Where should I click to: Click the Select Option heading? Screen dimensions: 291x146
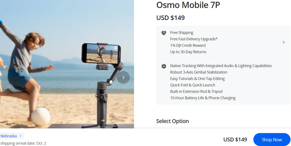[172, 121]
